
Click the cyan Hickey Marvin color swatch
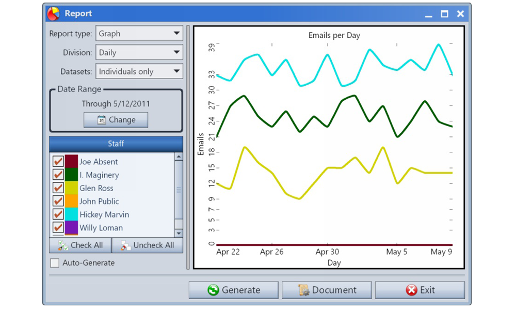coord(71,214)
